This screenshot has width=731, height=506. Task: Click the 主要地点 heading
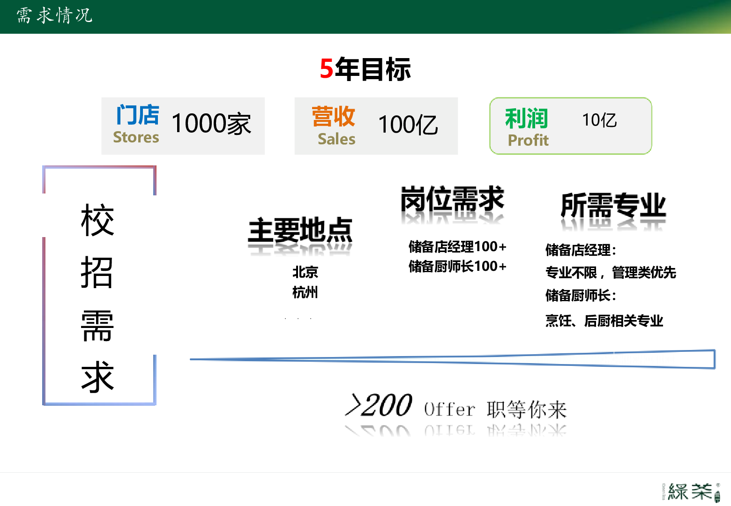(300, 230)
